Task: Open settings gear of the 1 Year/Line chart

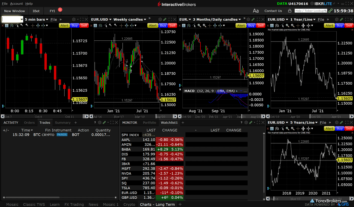Action: click(x=337, y=20)
